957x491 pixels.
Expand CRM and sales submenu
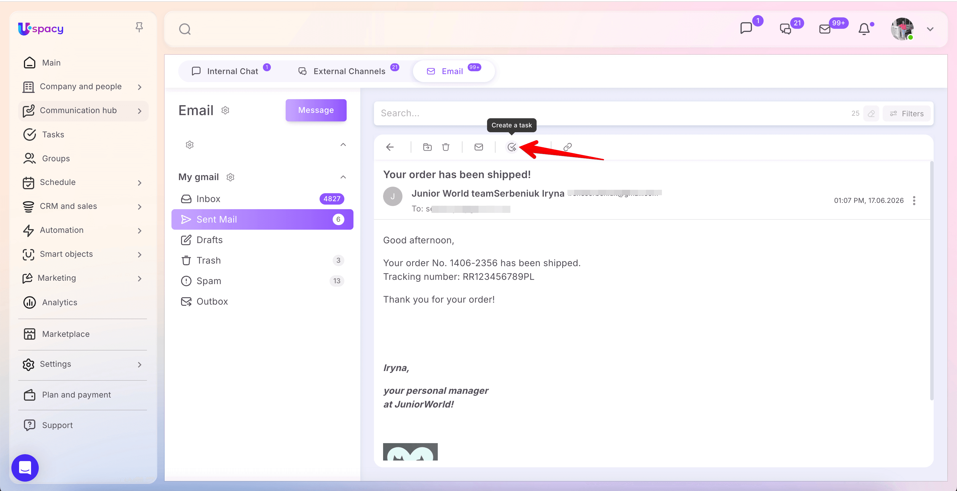click(x=140, y=206)
